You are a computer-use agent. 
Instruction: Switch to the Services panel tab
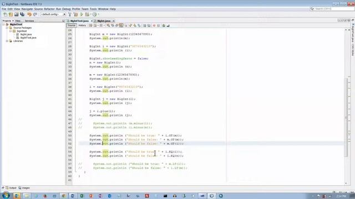[x=29, y=21]
